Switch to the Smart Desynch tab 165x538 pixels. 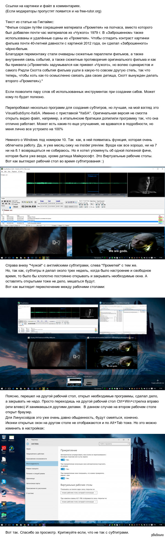[100, 201]
